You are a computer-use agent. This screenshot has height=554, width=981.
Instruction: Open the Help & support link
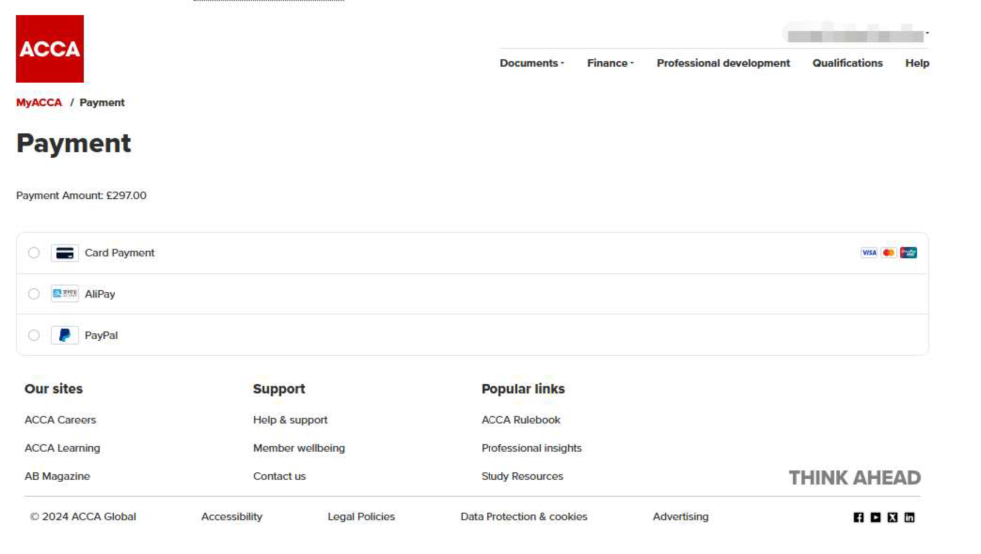tap(290, 420)
